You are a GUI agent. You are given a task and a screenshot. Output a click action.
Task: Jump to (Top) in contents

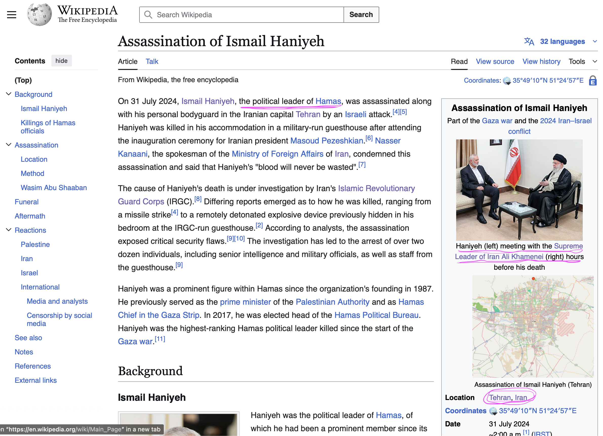click(x=23, y=80)
